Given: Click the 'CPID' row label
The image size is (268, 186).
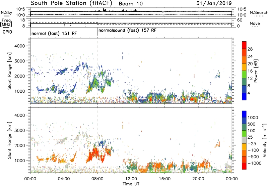Looking at the screenshot, I should click(7, 32).
